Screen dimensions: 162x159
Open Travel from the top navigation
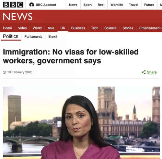(x=133, y=5)
